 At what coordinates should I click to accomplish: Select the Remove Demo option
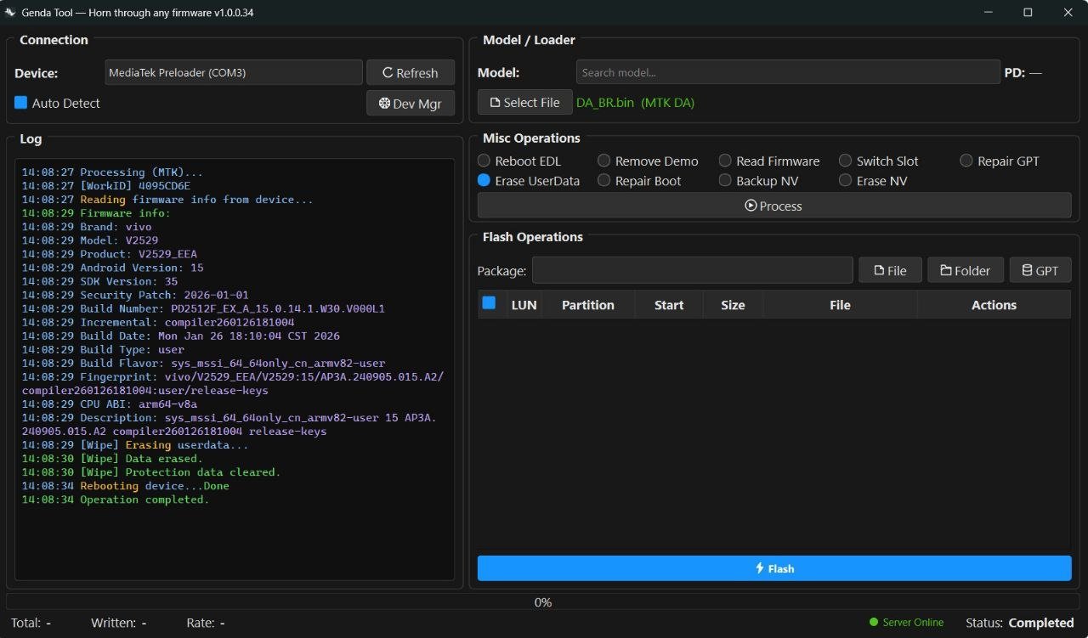(x=604, y=161)
